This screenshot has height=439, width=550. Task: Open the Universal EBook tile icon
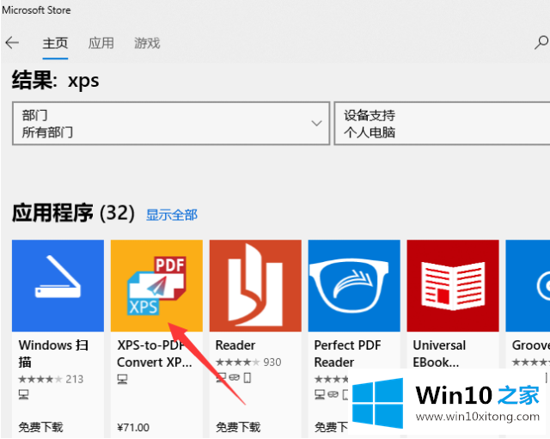coord(453,286)
